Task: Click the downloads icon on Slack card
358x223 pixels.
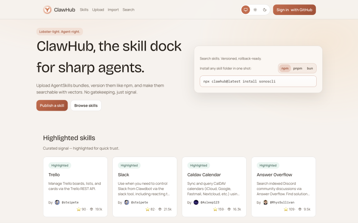Action: (x=160, y=209)
